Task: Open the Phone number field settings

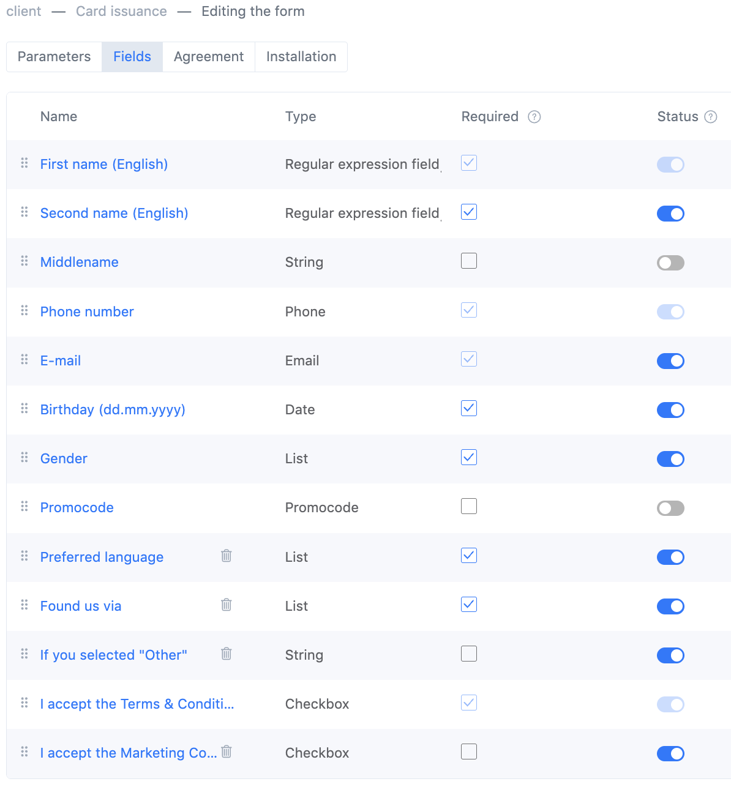Action: coord(87,311)
